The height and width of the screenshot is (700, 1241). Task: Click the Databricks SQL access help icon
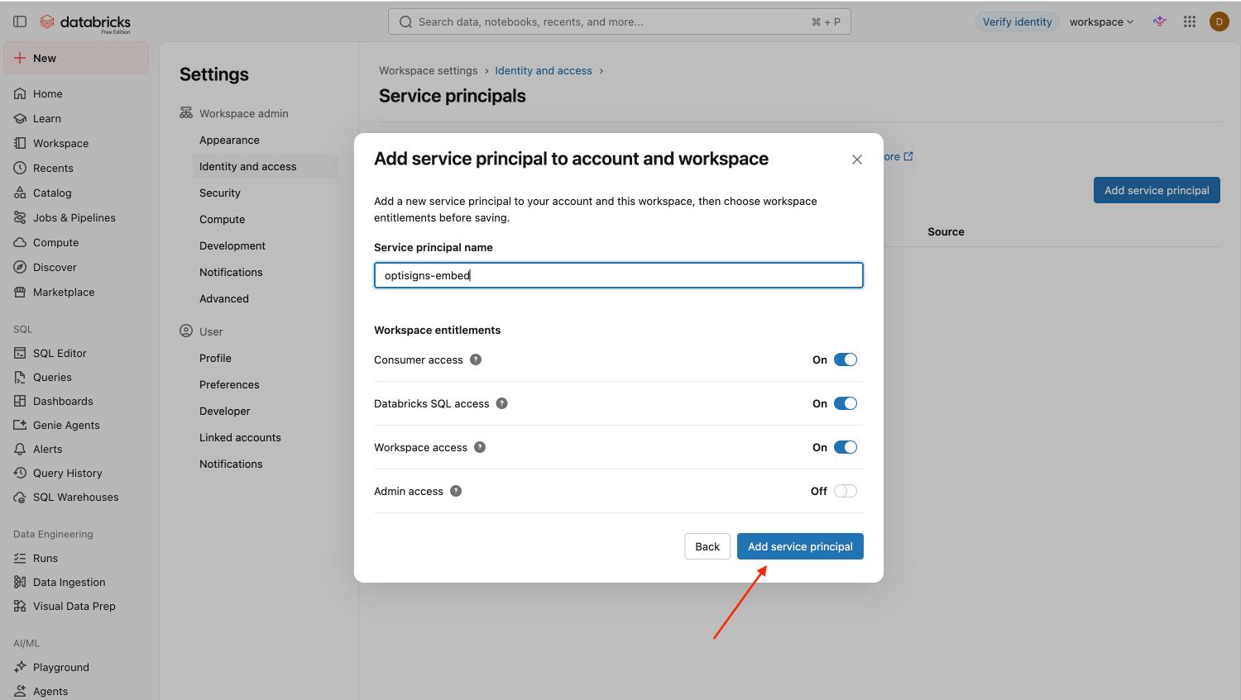point(501,403)
